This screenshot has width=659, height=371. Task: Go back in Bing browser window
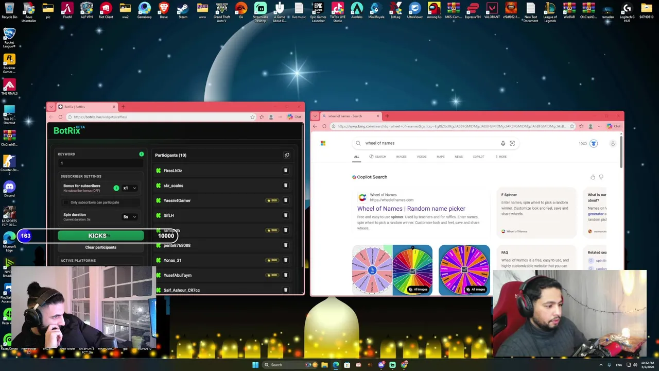(x=315, y=126)
